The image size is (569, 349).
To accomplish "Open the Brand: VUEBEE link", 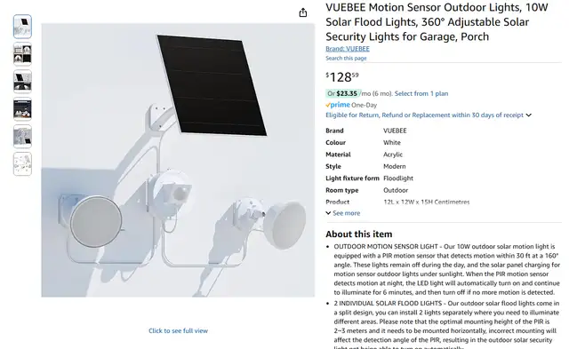I will (348, 49).
